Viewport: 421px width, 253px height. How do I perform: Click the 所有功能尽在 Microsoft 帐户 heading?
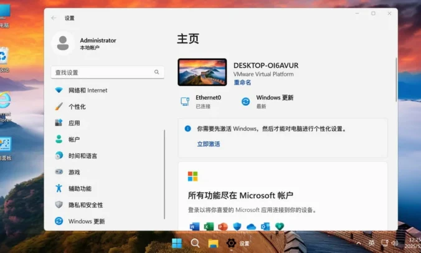point(240,195)
